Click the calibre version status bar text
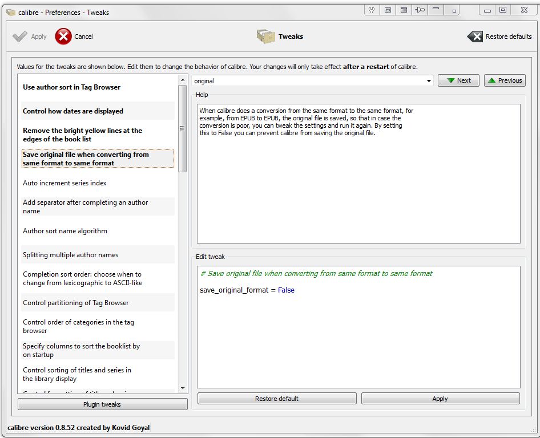This screenshot has width=540, height=438. point(79,428)
